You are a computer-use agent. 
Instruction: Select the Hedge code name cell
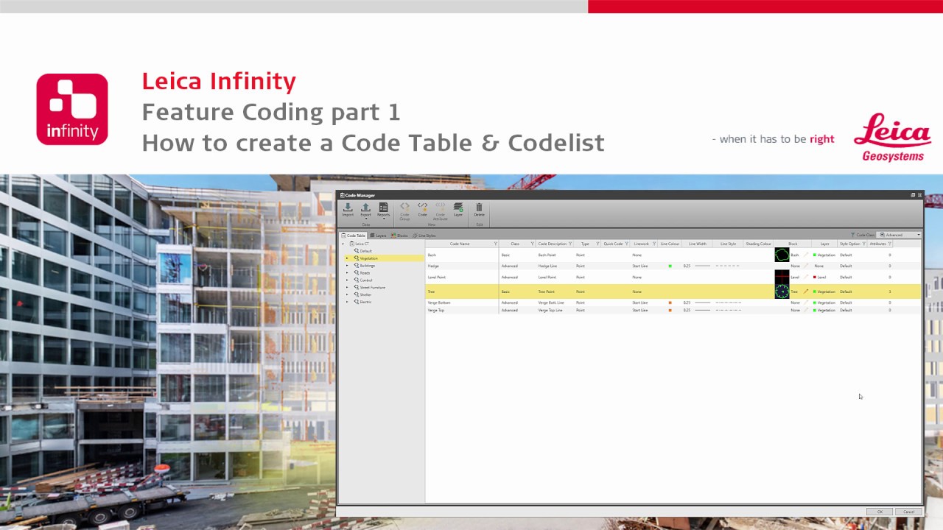tap(462, 266)
